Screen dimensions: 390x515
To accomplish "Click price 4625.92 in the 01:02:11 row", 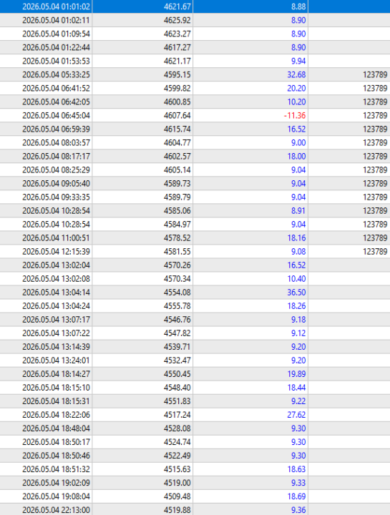I will tap(177, 20).
